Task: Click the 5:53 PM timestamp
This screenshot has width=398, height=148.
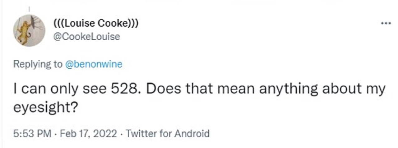Action: coord(33,133)
